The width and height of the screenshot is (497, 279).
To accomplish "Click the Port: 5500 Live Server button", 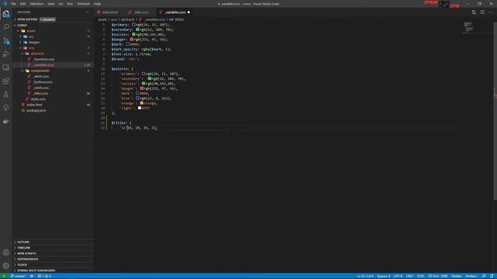I will point(438,276).
